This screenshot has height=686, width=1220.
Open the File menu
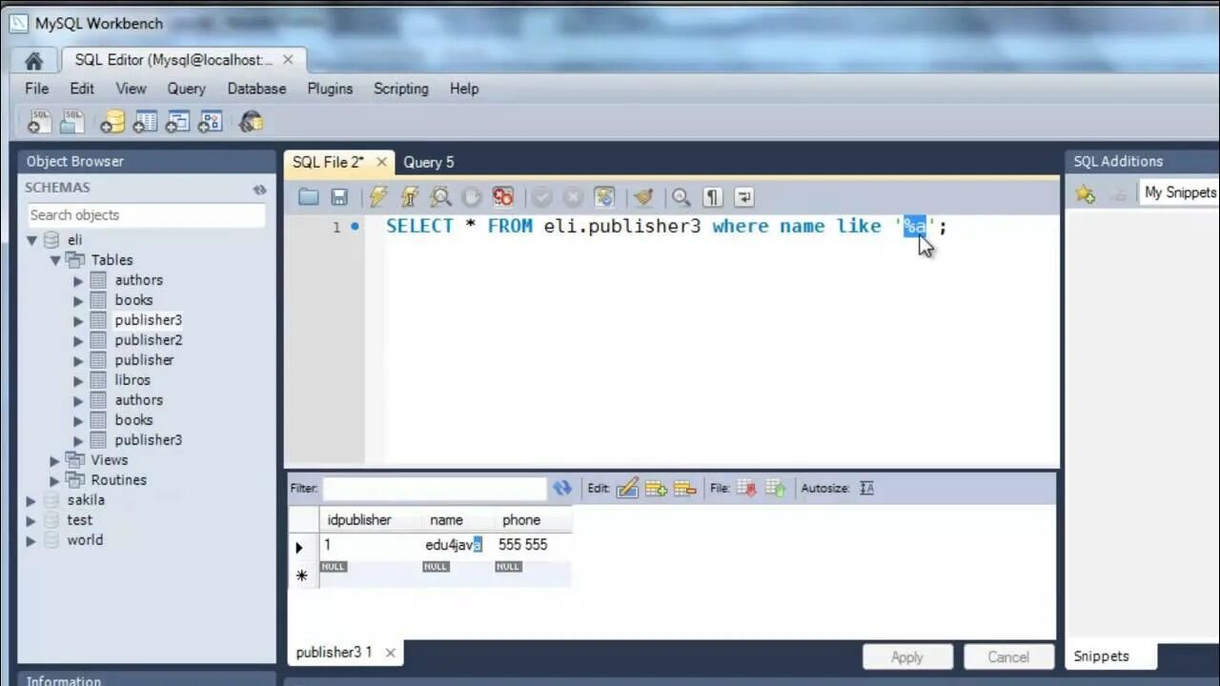point(36,89)
